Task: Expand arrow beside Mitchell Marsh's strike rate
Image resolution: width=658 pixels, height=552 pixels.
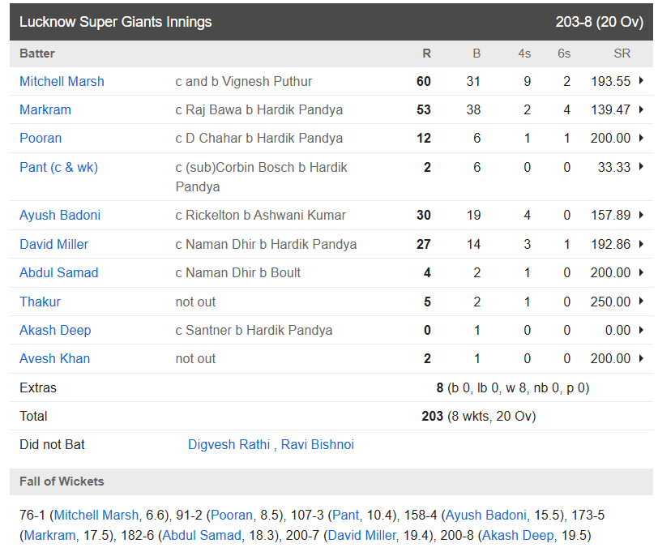Action: [642, 81]
